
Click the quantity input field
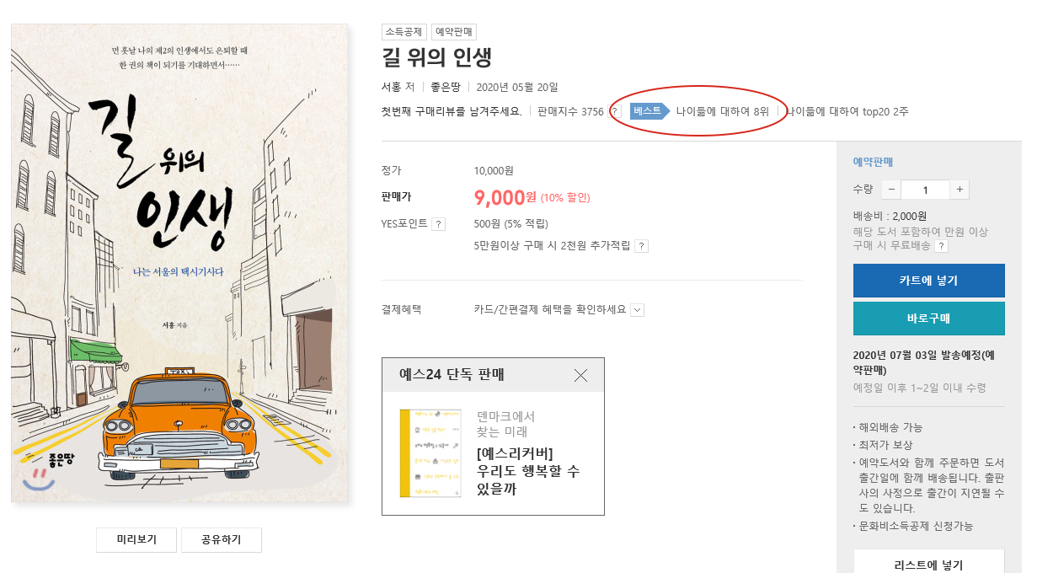click(926, 190)
